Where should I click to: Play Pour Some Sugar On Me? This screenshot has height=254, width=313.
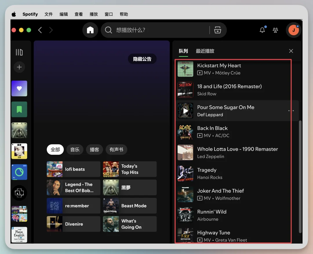point(185,111)
